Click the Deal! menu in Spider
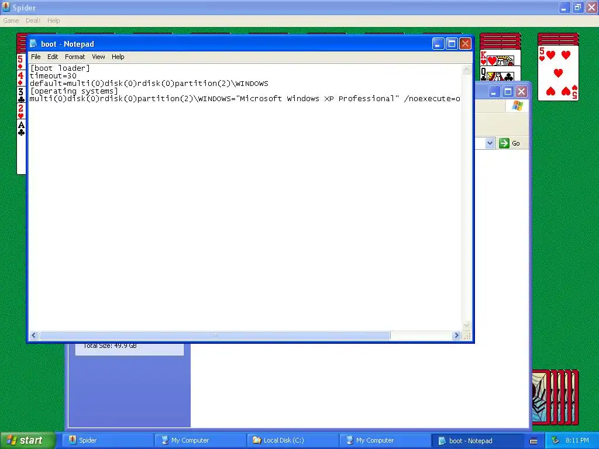Screen dimensions: 599x449 [x=33, y=20]
